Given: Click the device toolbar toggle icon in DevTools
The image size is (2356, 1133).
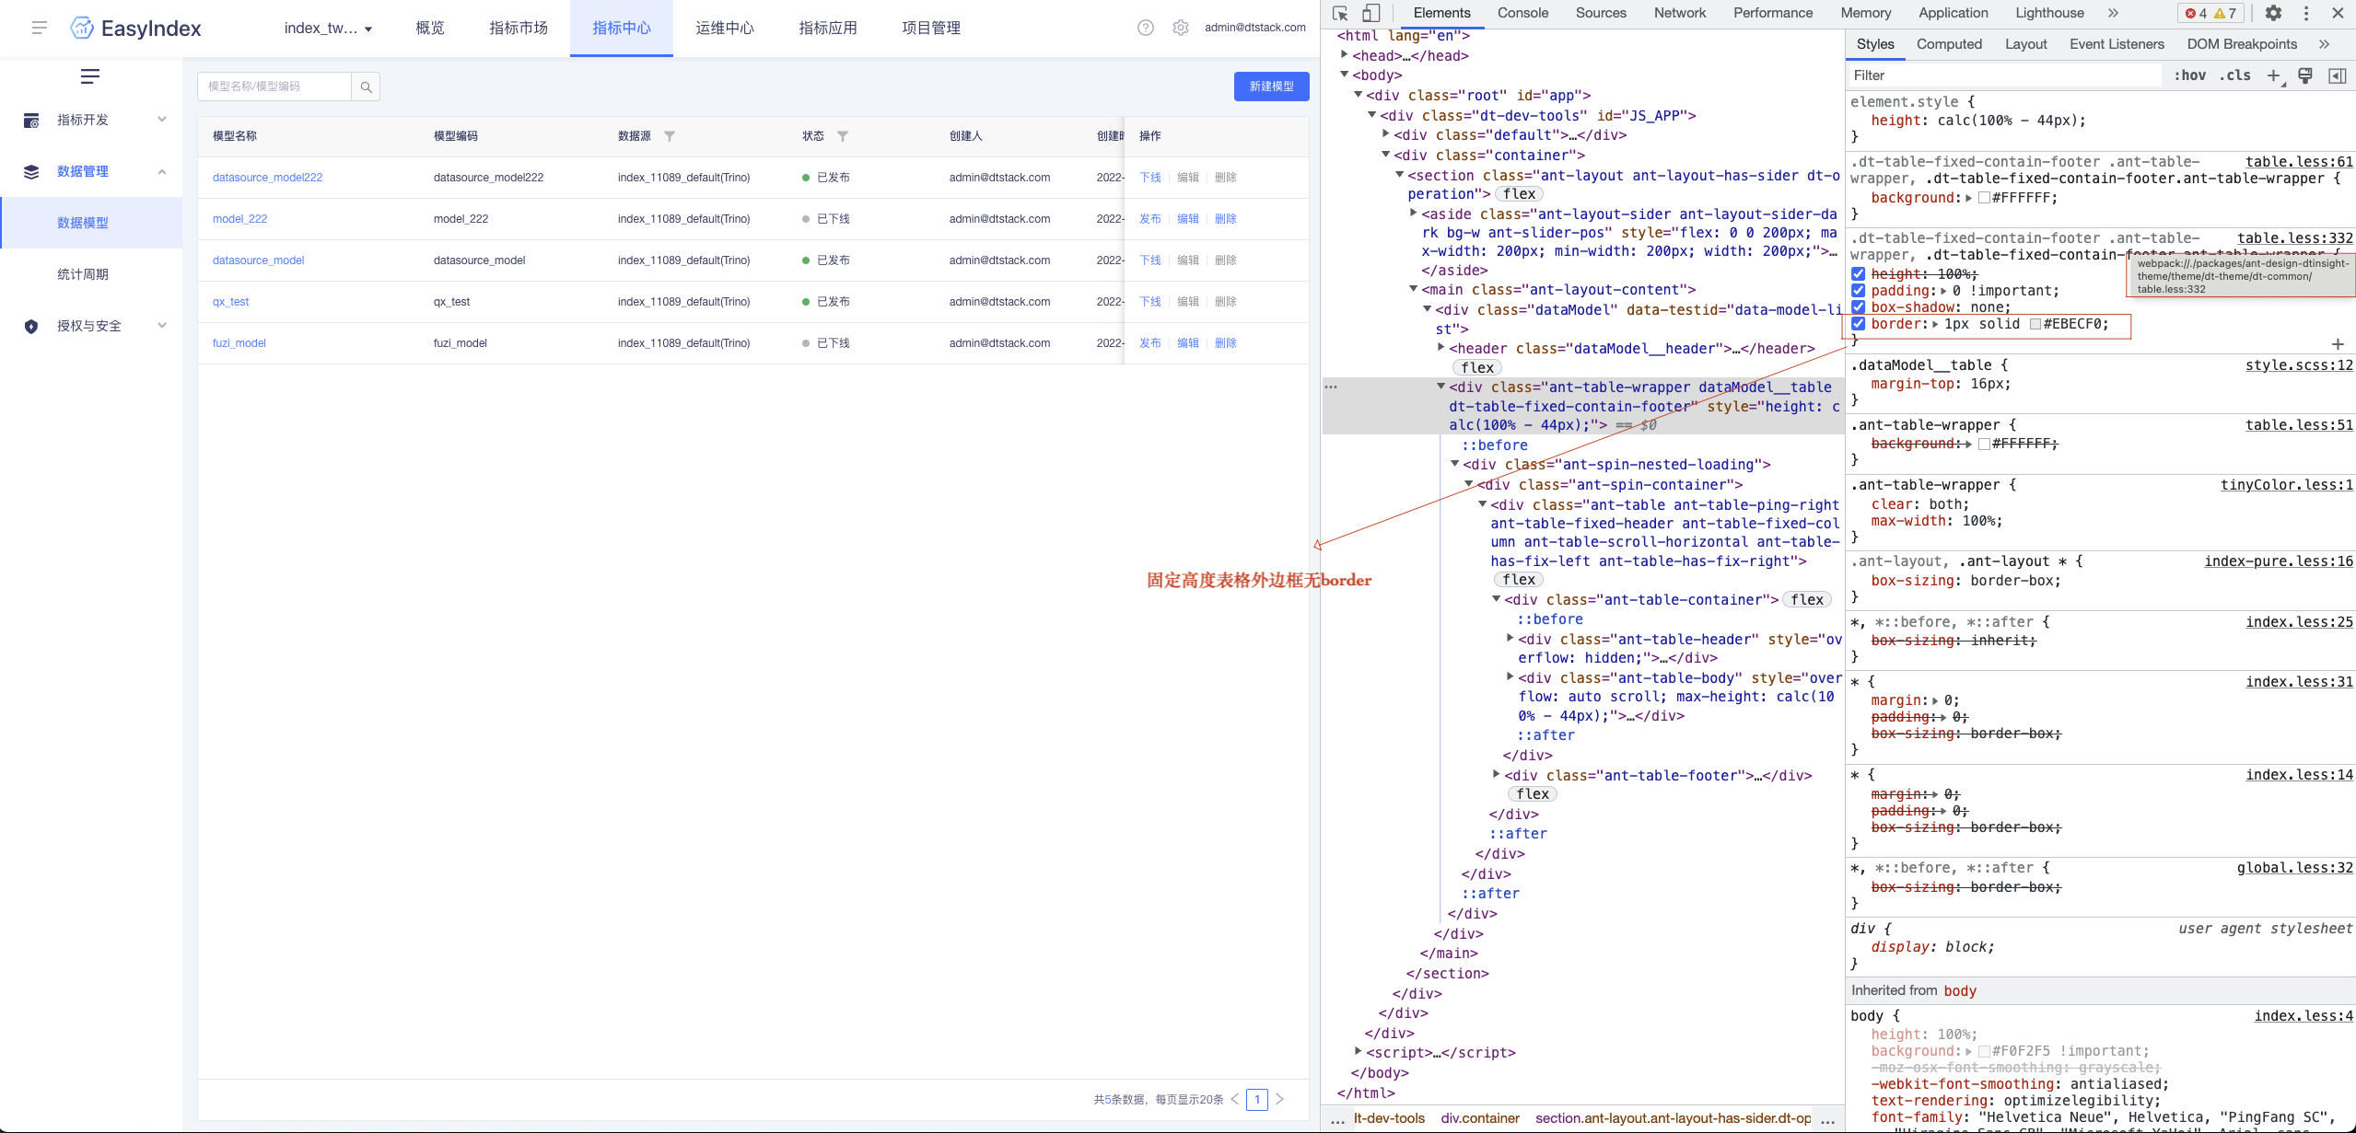Looking at the screenshot, I should pyautogui.click(x=1371, y=13).
